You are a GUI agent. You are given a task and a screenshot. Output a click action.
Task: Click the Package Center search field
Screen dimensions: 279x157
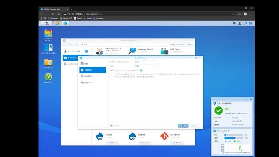124,44
